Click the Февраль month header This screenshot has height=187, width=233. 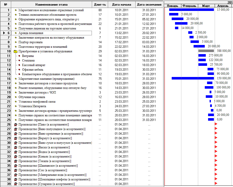pos(189,6)
